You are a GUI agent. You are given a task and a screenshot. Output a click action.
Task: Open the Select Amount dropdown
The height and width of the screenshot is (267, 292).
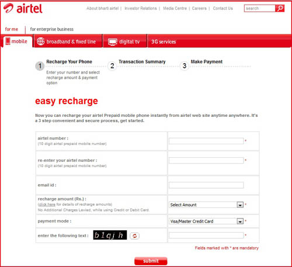tap(206, 204)
